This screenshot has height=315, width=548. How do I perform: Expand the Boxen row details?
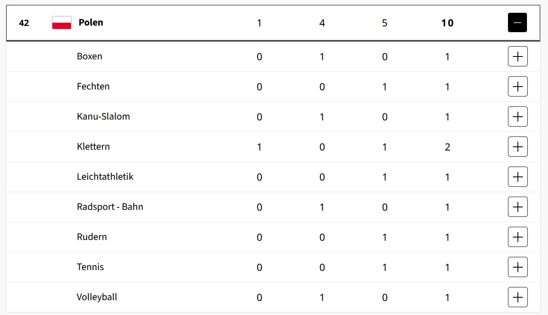[x=517, y=56]
